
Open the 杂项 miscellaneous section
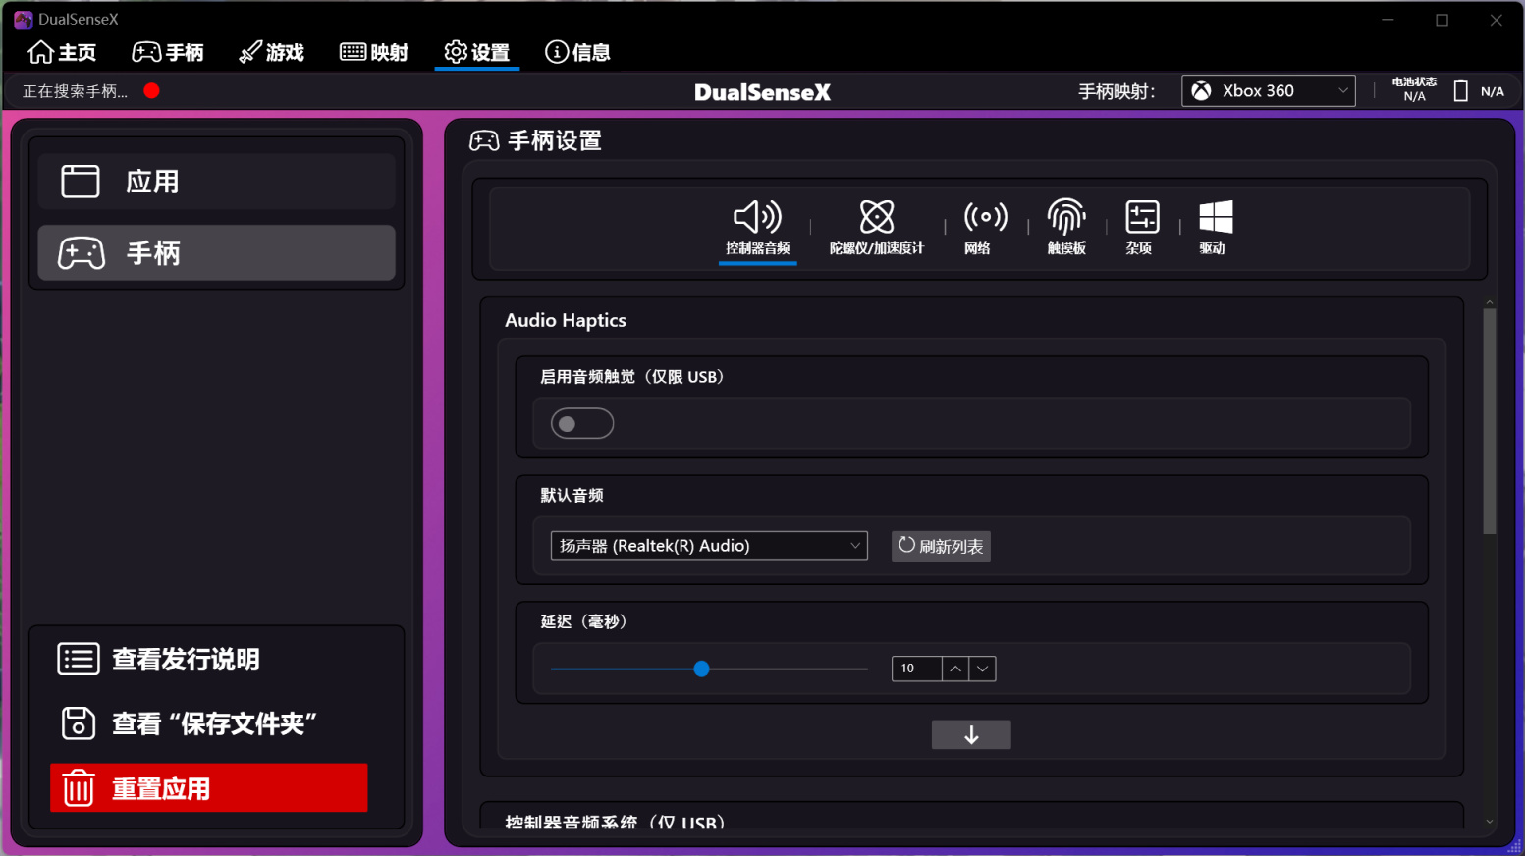pos(1142,229)
